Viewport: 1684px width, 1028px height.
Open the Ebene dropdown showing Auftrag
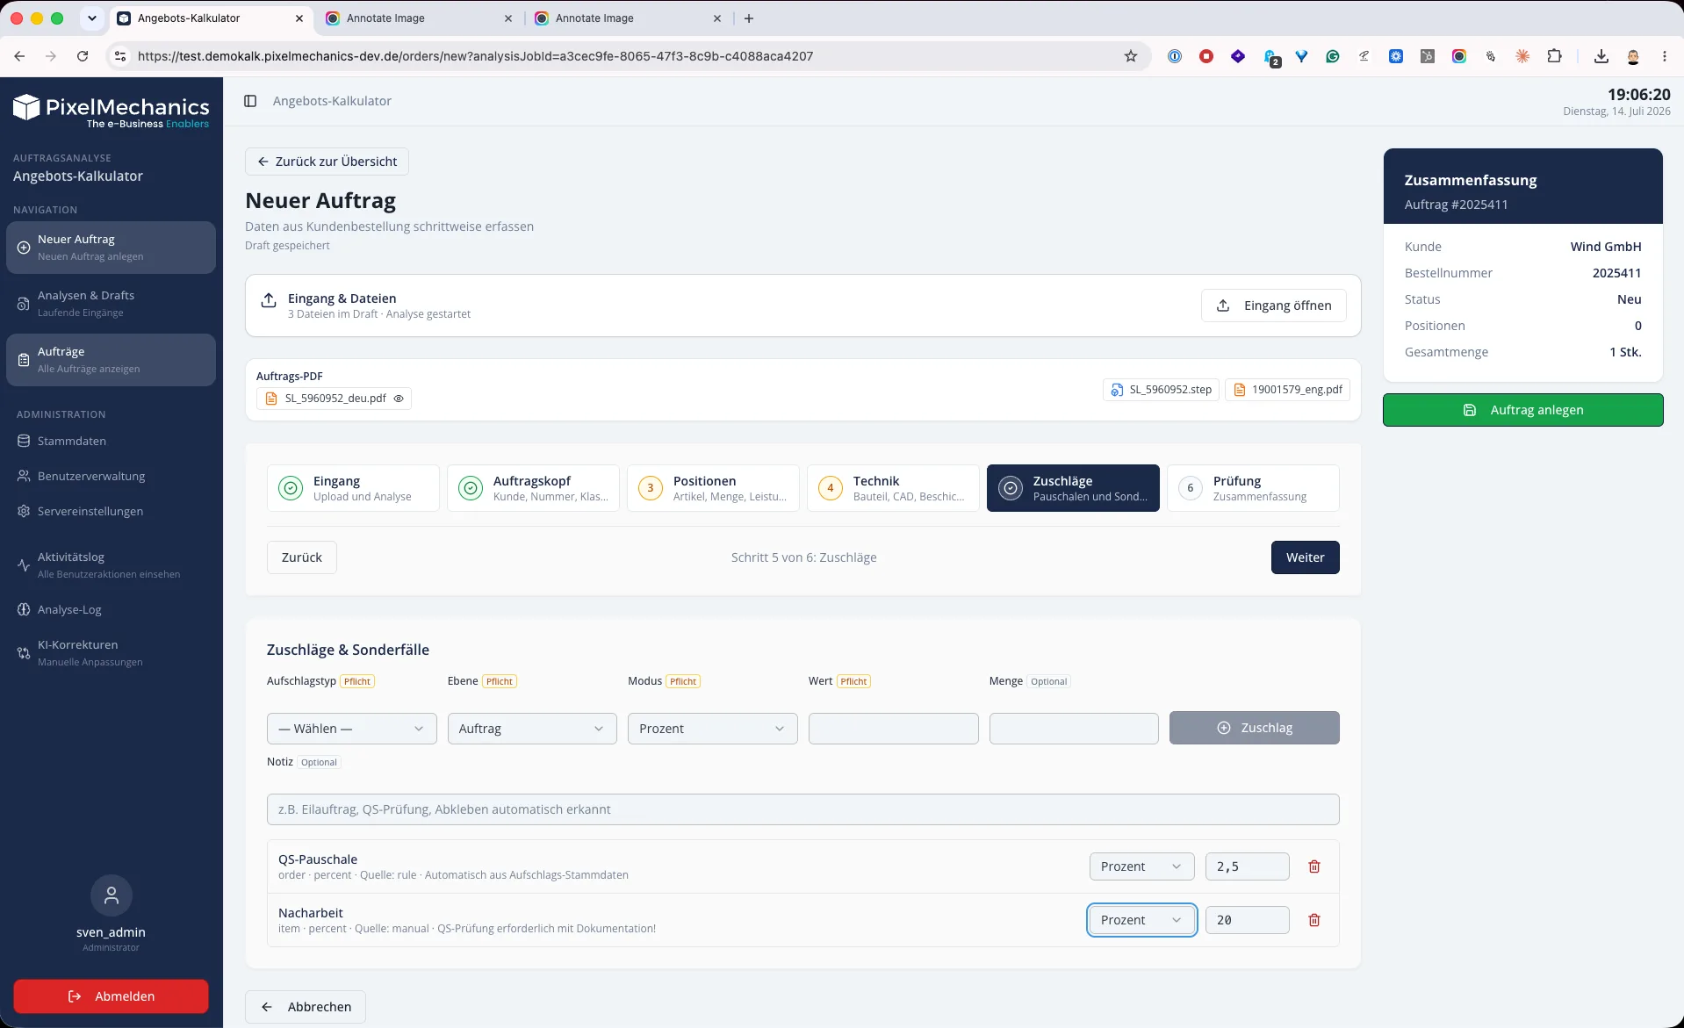[x=532, y=729]
